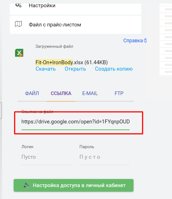Click the Пароль input field
Viewport: 172px width, 199px height.
(x=105, y=157)
